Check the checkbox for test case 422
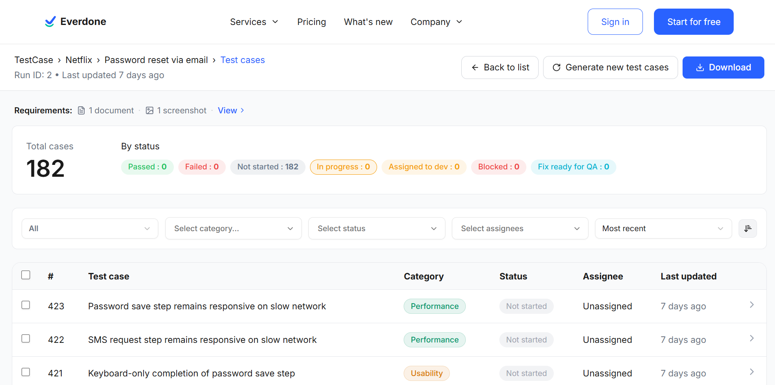This screenshot has width=775, height=385. tap(26, 338)
